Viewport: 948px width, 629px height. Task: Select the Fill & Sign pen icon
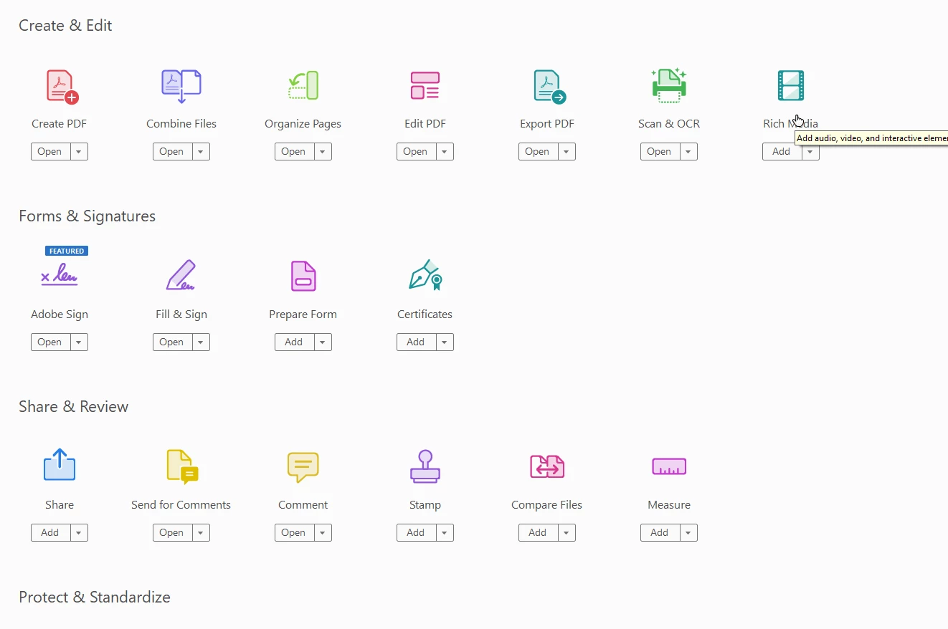click(x=181, y=275)
